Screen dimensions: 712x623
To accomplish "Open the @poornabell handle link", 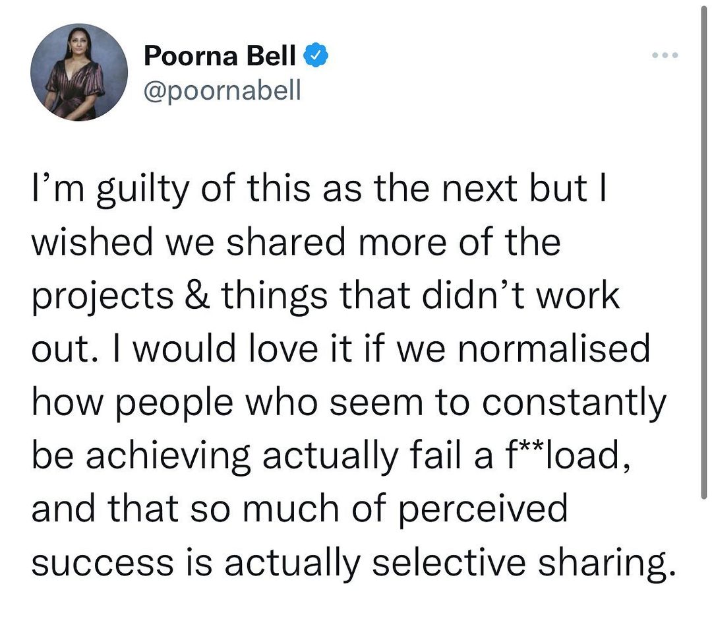I will [x=222, y=90].
